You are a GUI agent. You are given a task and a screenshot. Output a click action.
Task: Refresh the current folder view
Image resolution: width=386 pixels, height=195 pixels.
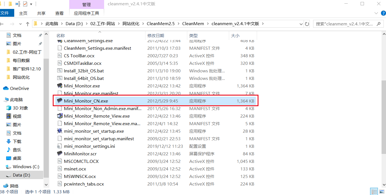pyautogui.click(x=307, y=24)
